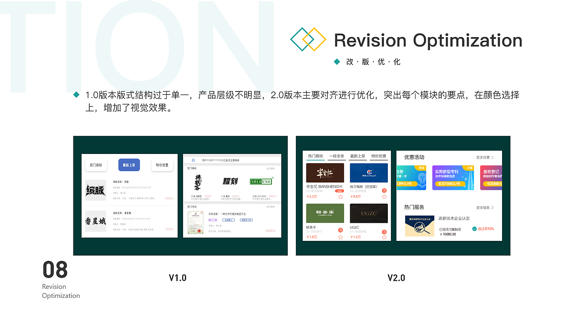Click the 可转让 tag under the patent name
The image size is (580, 326).
click(x=229, y=220)
